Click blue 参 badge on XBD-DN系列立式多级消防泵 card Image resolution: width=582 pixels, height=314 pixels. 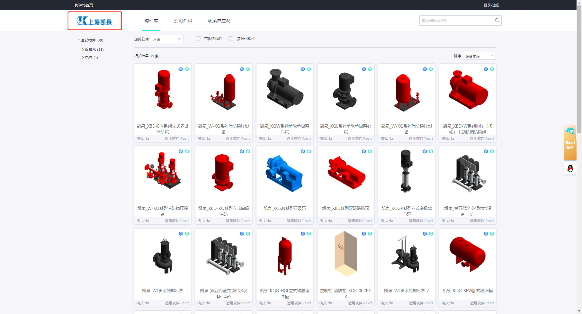coord(181,69)
